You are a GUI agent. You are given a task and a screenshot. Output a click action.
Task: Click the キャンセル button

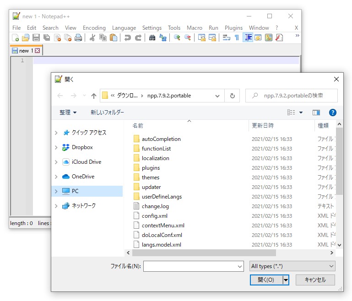[x=315, y=280]
